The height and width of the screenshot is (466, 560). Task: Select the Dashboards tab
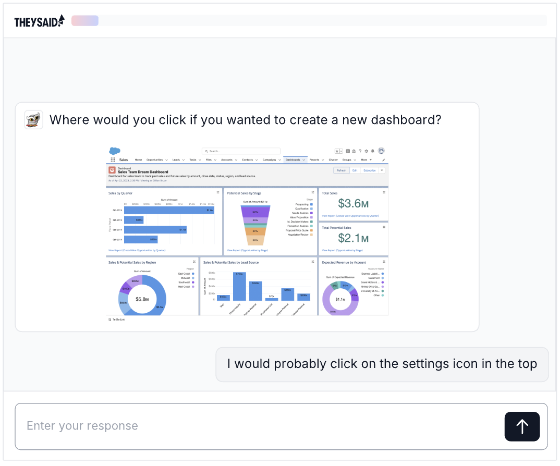click(x=293, y=160)
